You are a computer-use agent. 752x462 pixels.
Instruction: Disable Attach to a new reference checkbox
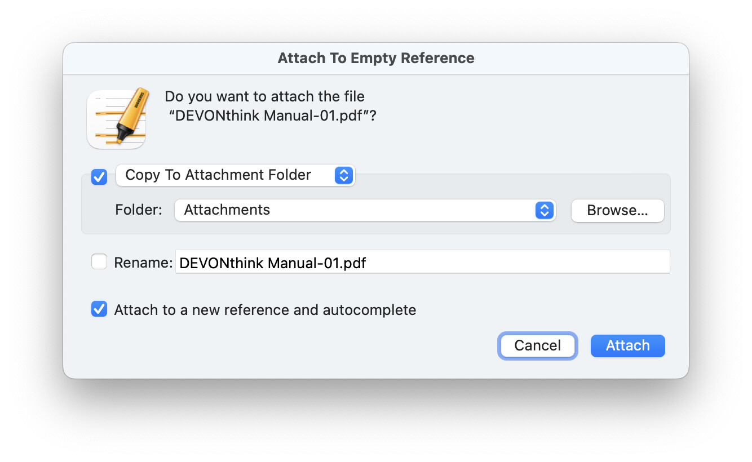(x=99, y=309)
